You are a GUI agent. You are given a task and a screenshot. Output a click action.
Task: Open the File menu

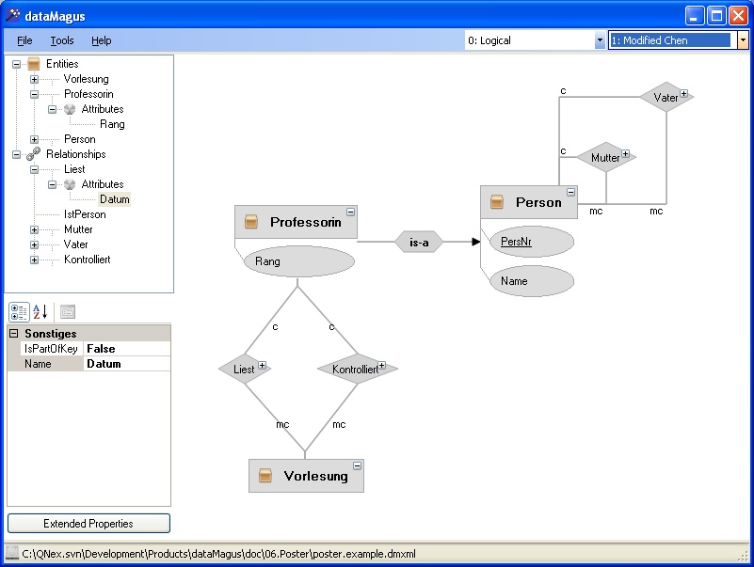point(24,40)
